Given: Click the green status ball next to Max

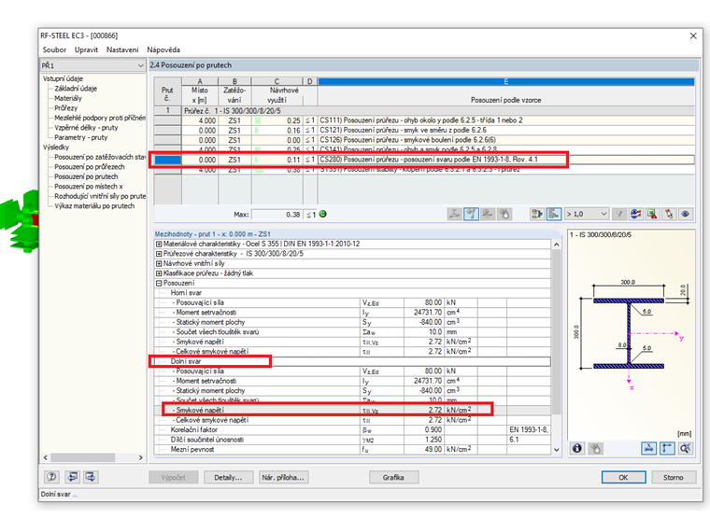Looking at the screenshot, I should click(x=323, y=214).
